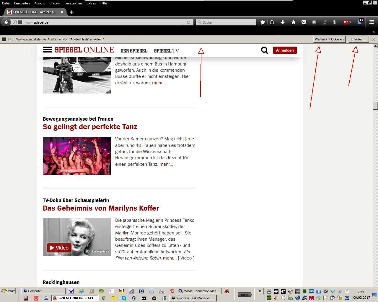Click the Windows Start button
Viewport: 378px width, 302px height.
[8, 291]
